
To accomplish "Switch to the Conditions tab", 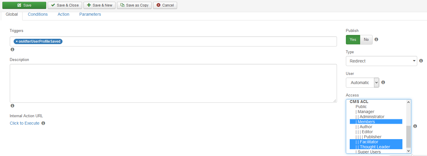I will [x=38, y=14].
